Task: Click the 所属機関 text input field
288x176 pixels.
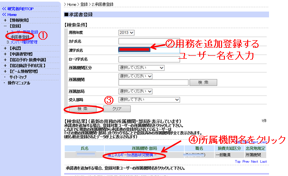Action: coord(153,82)
